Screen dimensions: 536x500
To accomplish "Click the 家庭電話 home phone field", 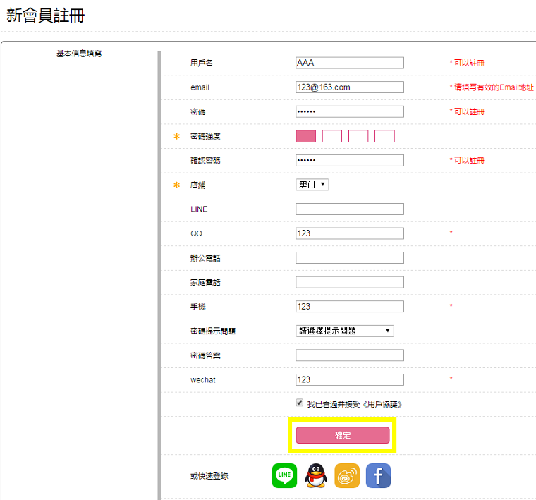I will tap(350, 282).
